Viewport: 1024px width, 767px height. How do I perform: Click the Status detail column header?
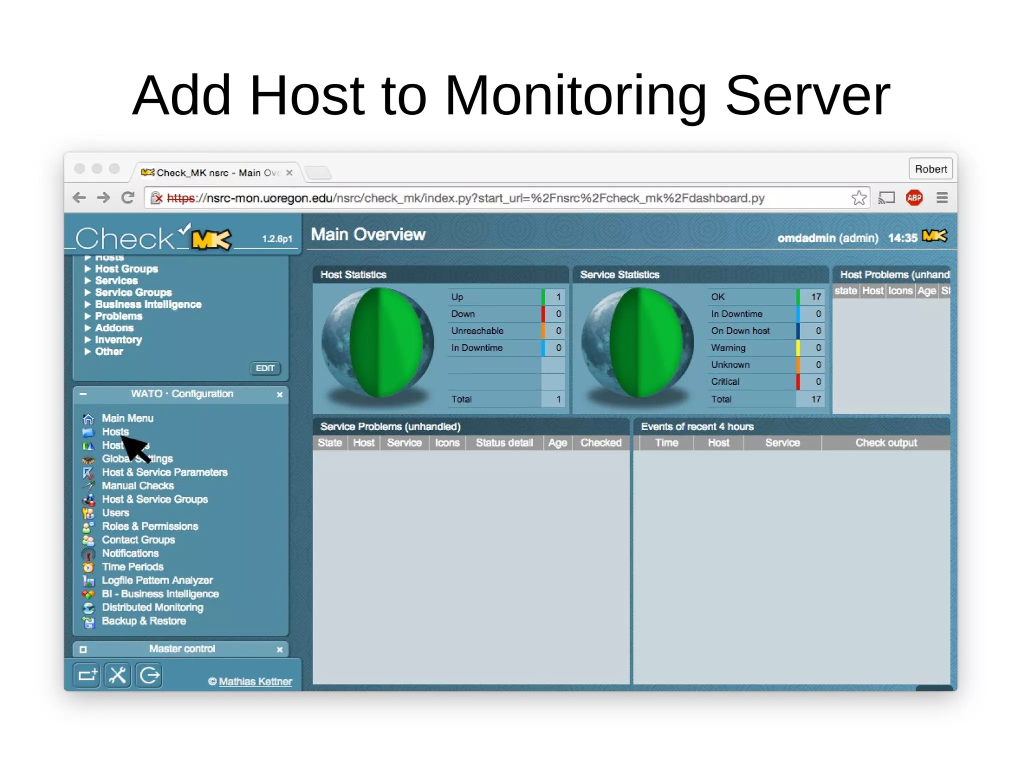[x=504, y=443]
